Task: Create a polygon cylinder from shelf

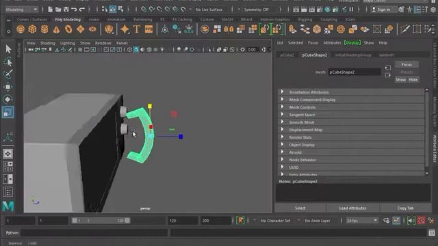Action: coord(44,29)
